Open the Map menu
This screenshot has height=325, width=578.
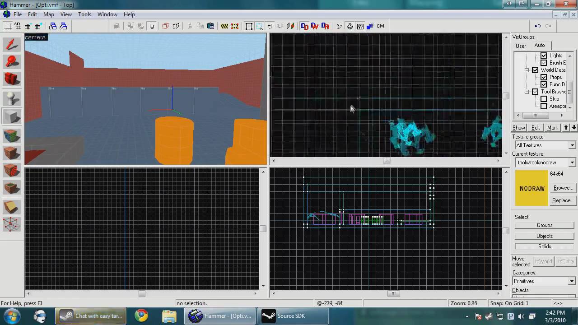pyautogui.click(x=49, y=14)
